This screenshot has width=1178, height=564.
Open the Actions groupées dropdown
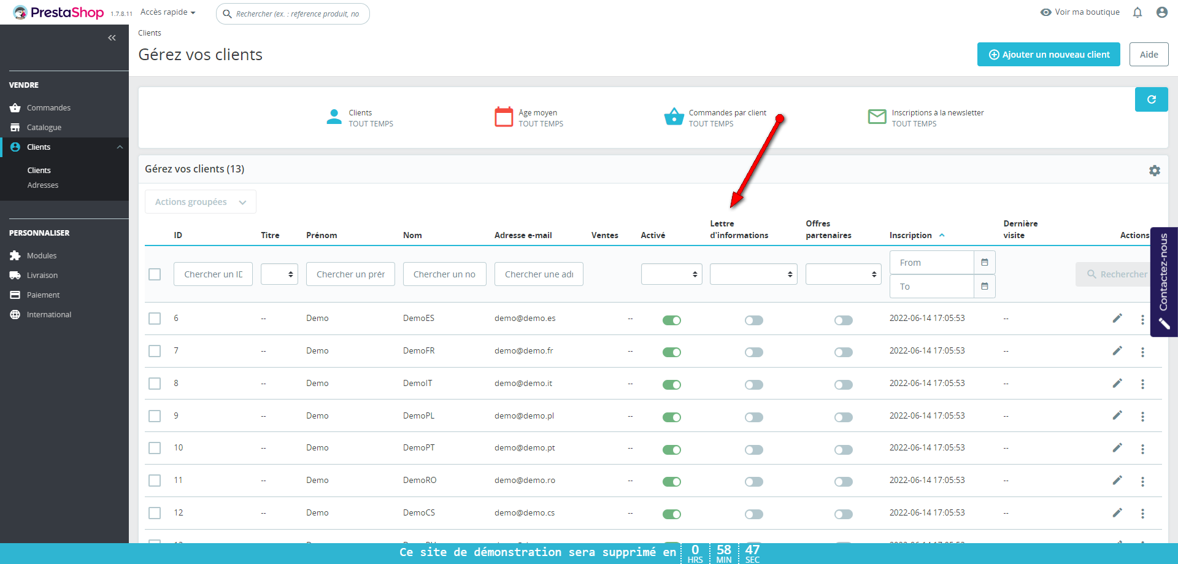[x=200, y=202]
